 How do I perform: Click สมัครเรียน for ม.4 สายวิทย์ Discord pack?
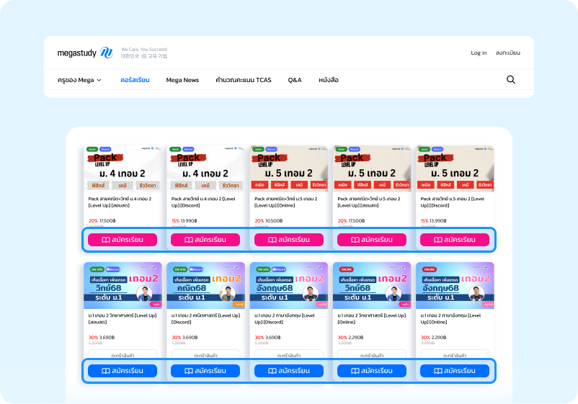pos(205,240)
